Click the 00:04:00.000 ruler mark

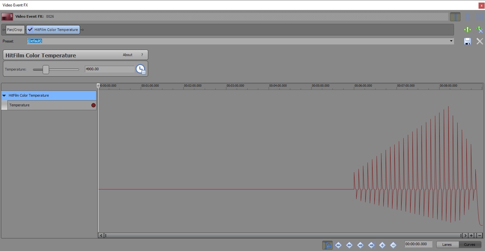pyautogui.click(x=278, y=86)
